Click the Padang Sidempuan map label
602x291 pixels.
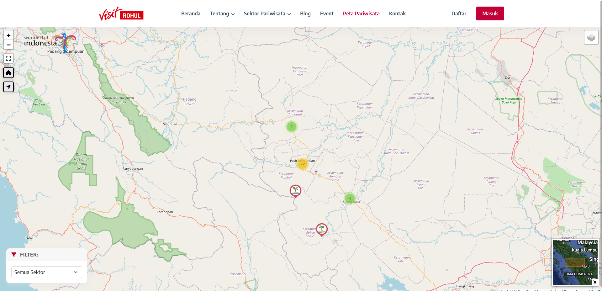66,51
